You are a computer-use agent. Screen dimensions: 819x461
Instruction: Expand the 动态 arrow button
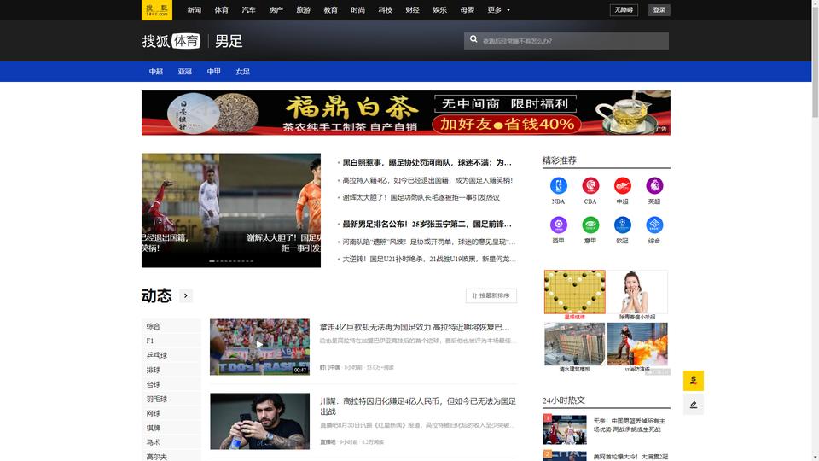pos(185,295)
